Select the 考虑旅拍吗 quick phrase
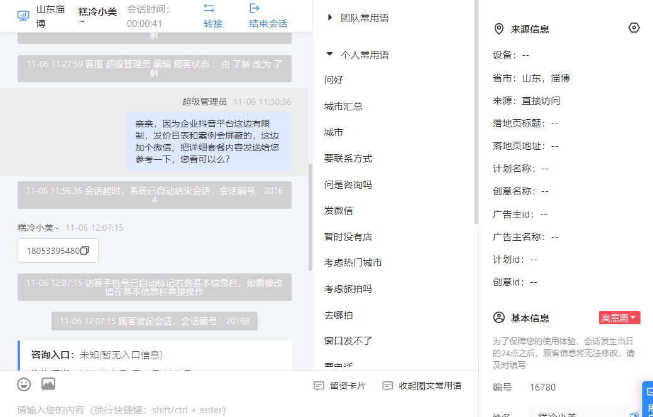Screen dimensions: 653x417 click(348, 288)
